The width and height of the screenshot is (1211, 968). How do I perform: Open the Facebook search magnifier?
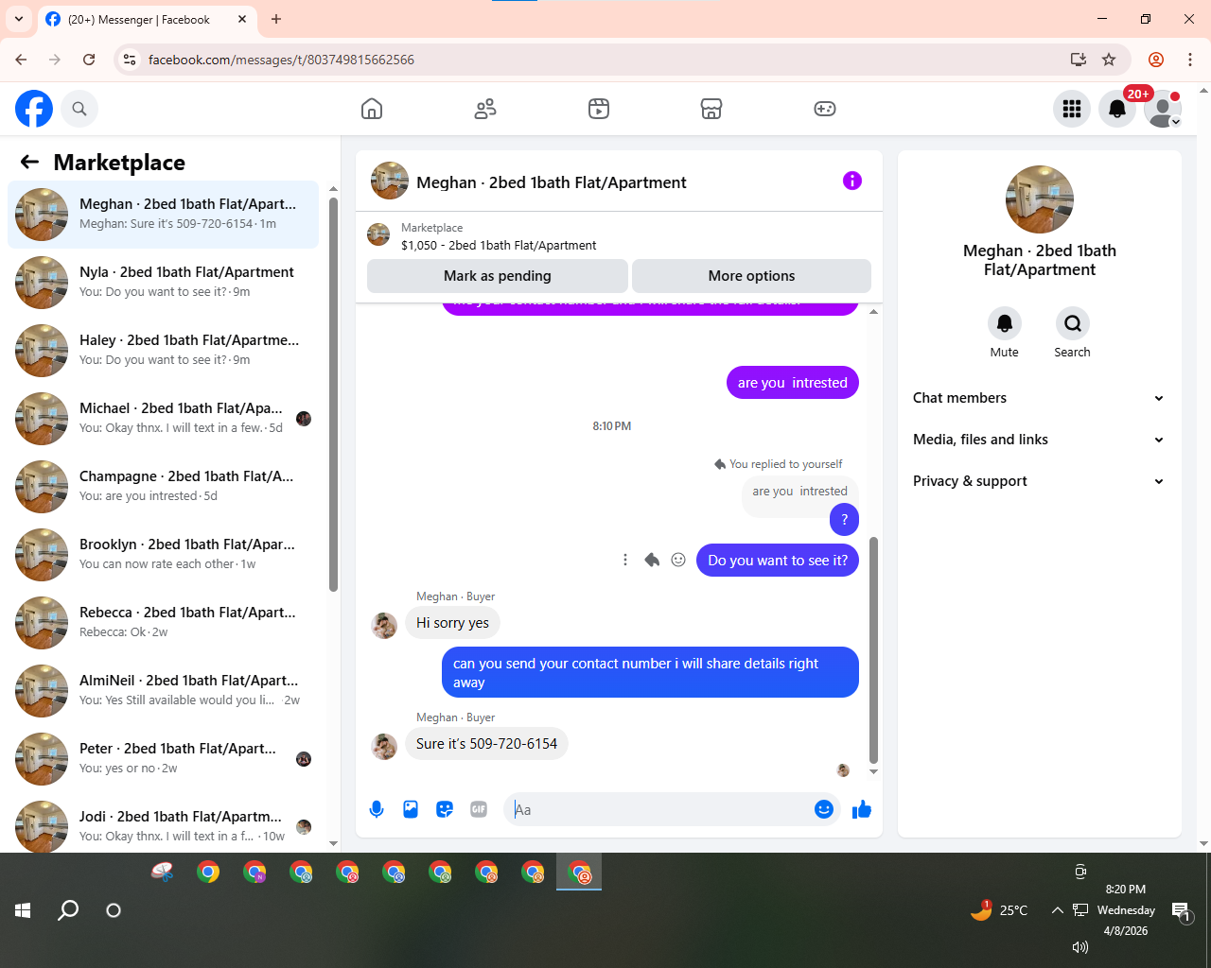(79, 109)
